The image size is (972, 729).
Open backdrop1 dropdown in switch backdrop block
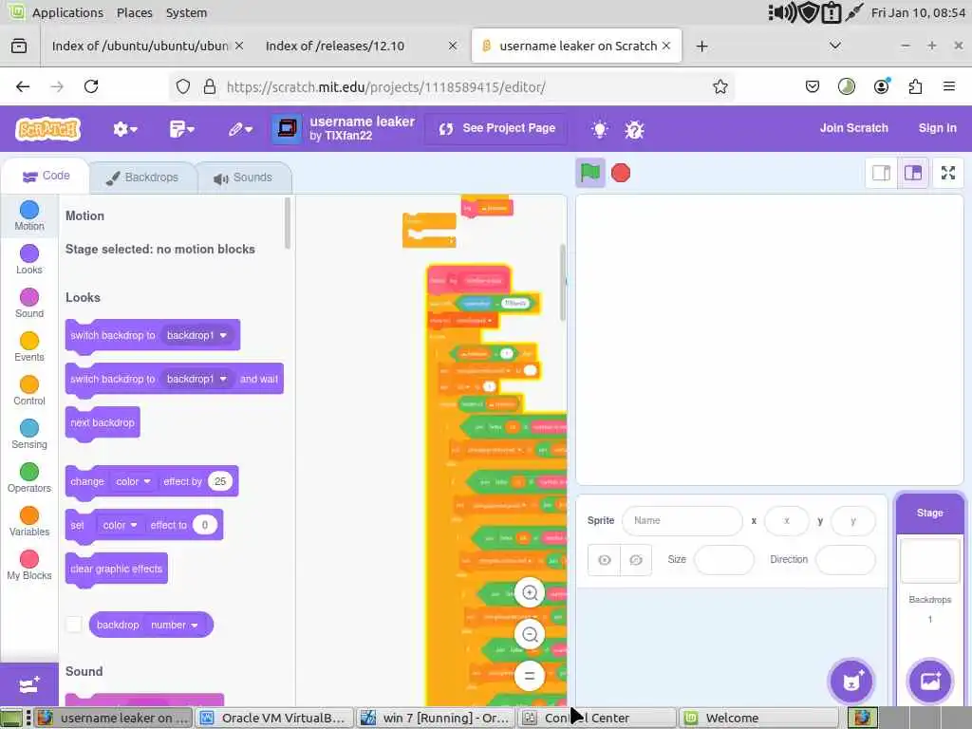pyautogui.click(x=196, y=335)
